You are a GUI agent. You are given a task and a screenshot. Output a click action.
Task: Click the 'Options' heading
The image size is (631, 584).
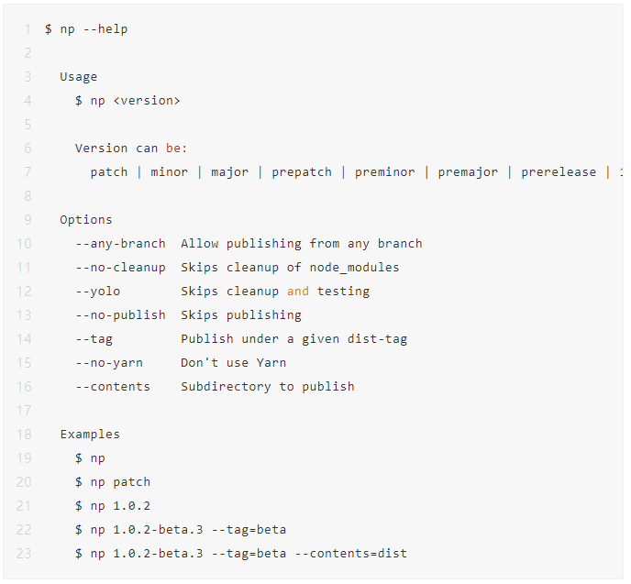86,220
